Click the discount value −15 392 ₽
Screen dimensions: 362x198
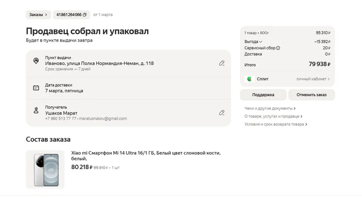(x=322, y=42)
